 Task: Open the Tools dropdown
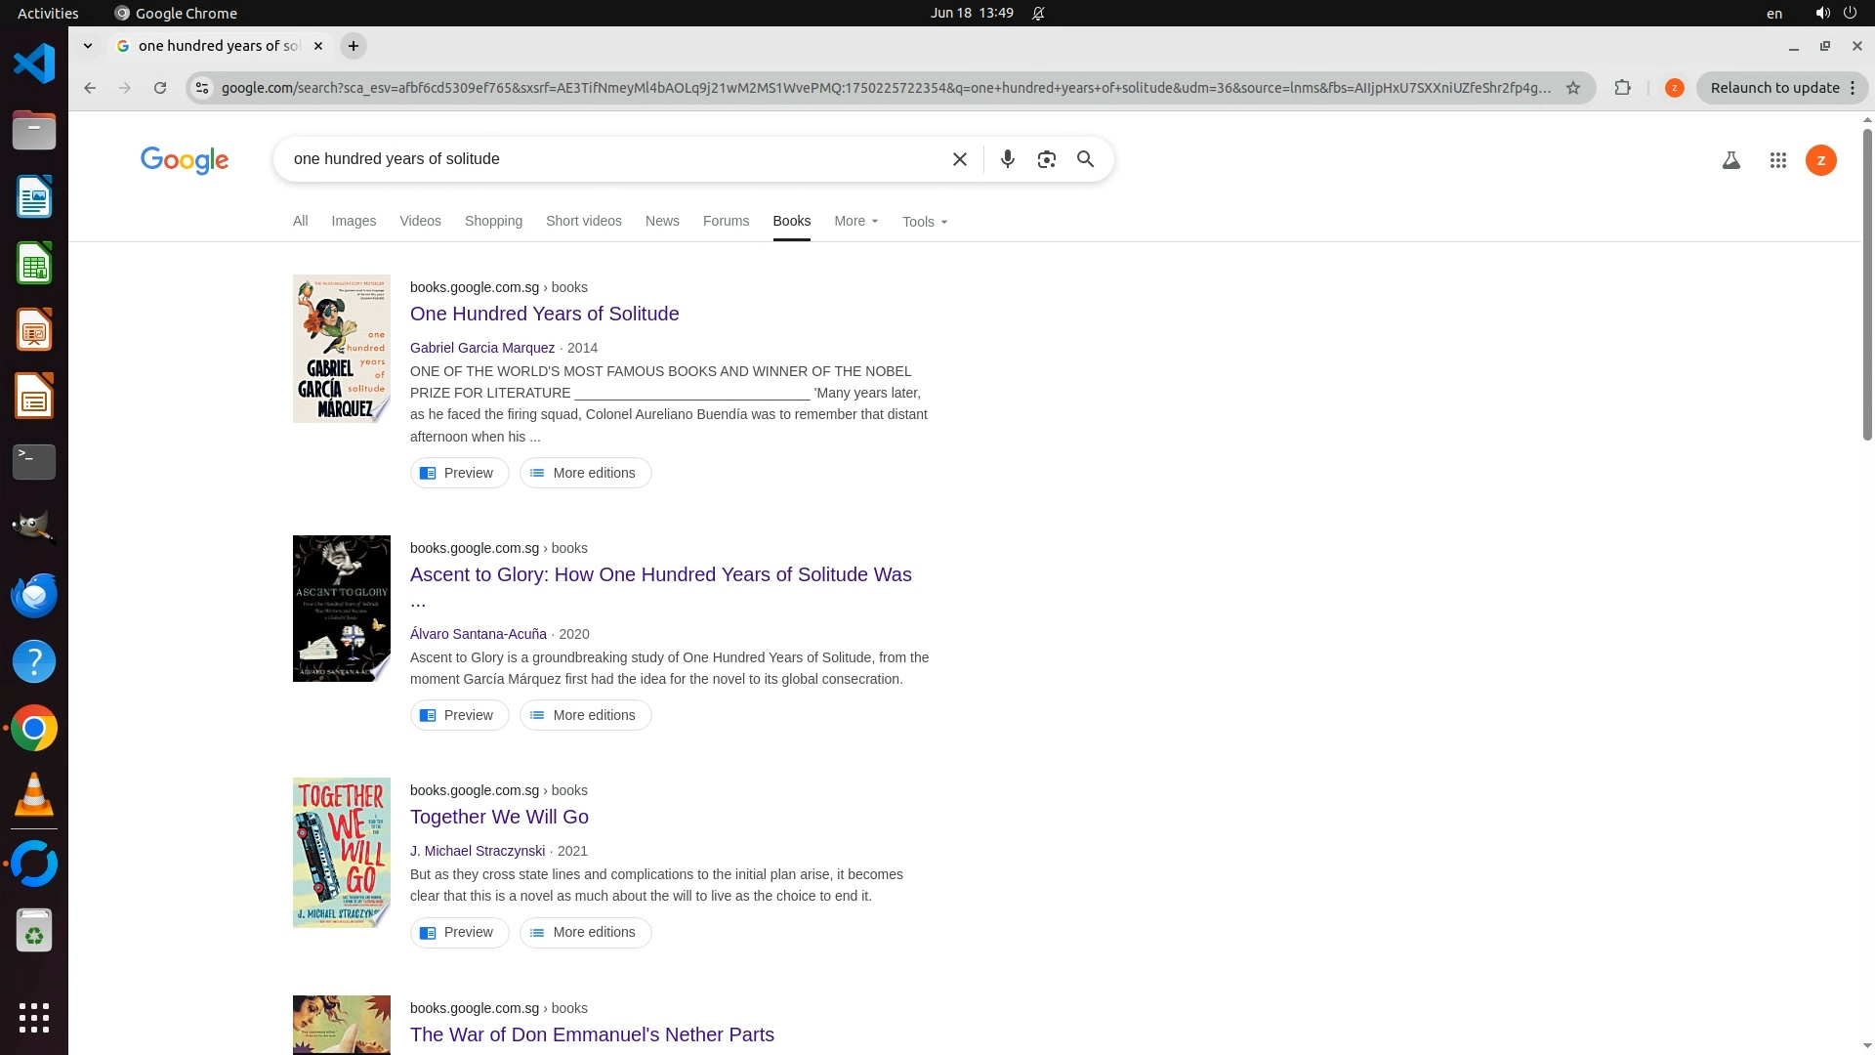click(x=924, y=222)
